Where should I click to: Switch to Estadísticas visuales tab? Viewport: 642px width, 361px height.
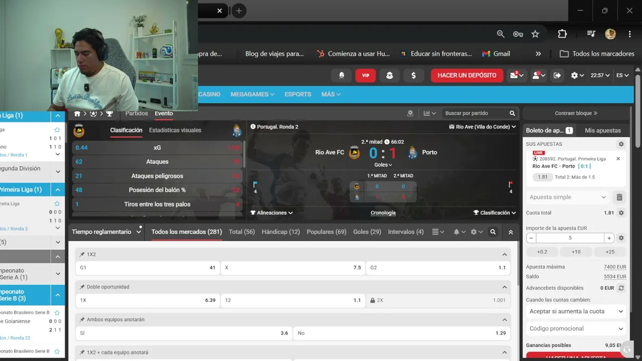tap(175, 130)
